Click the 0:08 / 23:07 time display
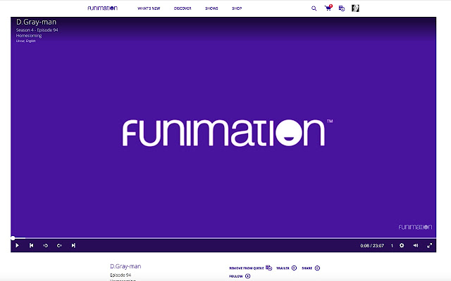The height and width of the screenshot is (281, 451). [372, 246]
